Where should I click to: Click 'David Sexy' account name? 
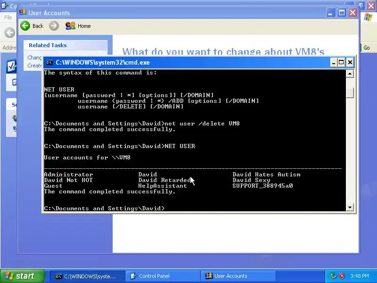pos(251,180)
